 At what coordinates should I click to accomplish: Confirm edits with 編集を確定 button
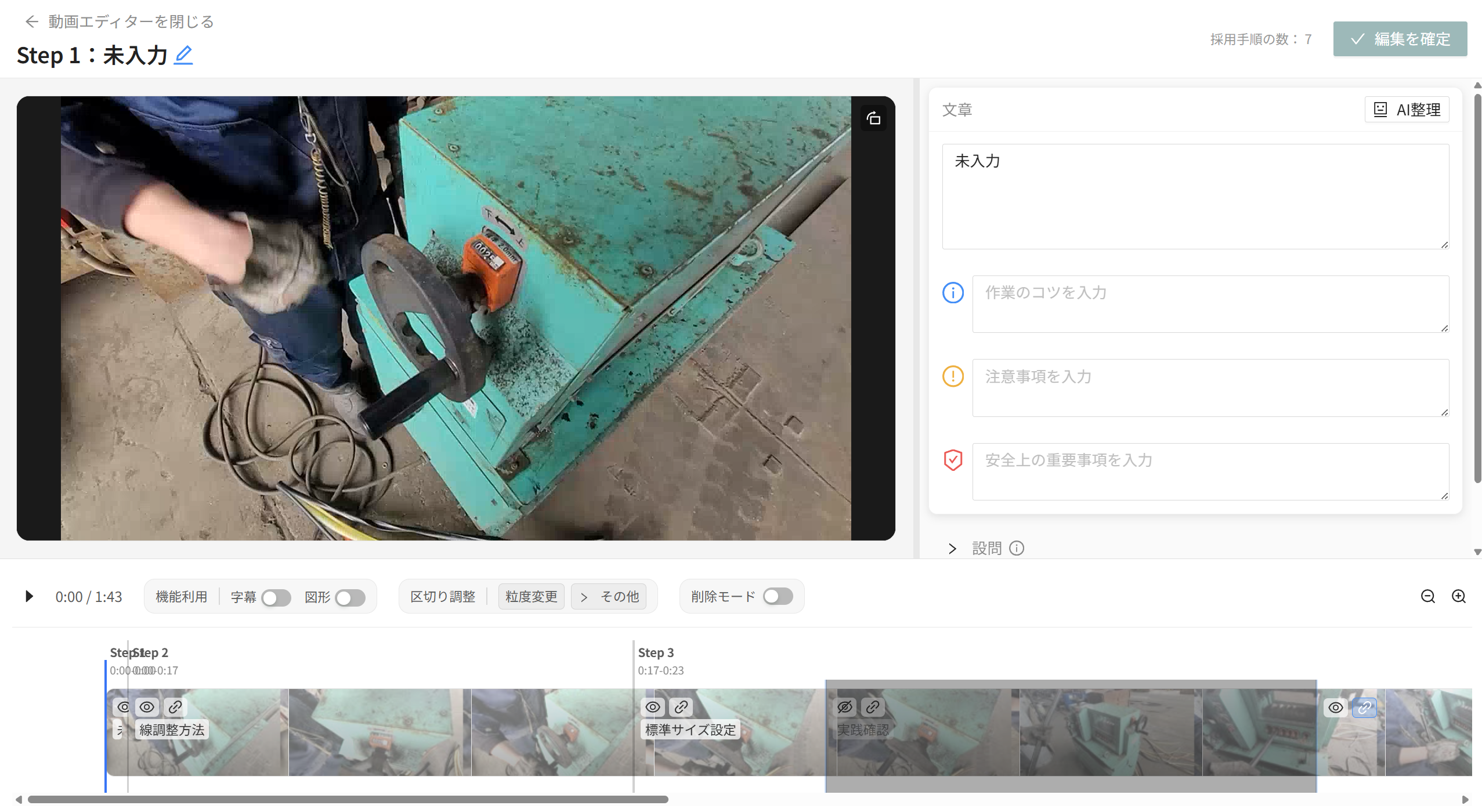[1400, 39]
